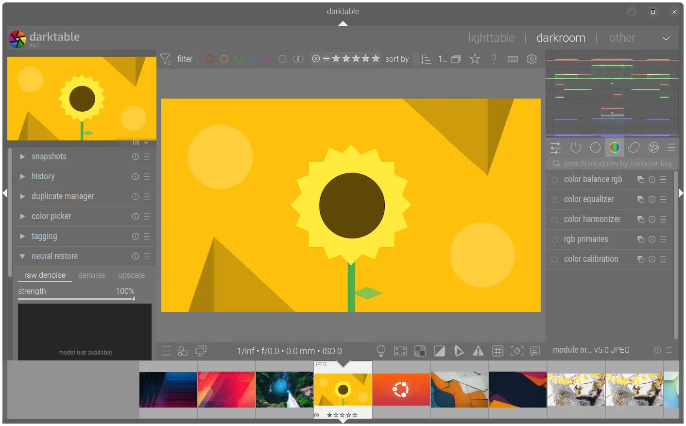The image size is (686, 426).
Task: Turn on the color calibration module
Action: (x=555, y=259)
